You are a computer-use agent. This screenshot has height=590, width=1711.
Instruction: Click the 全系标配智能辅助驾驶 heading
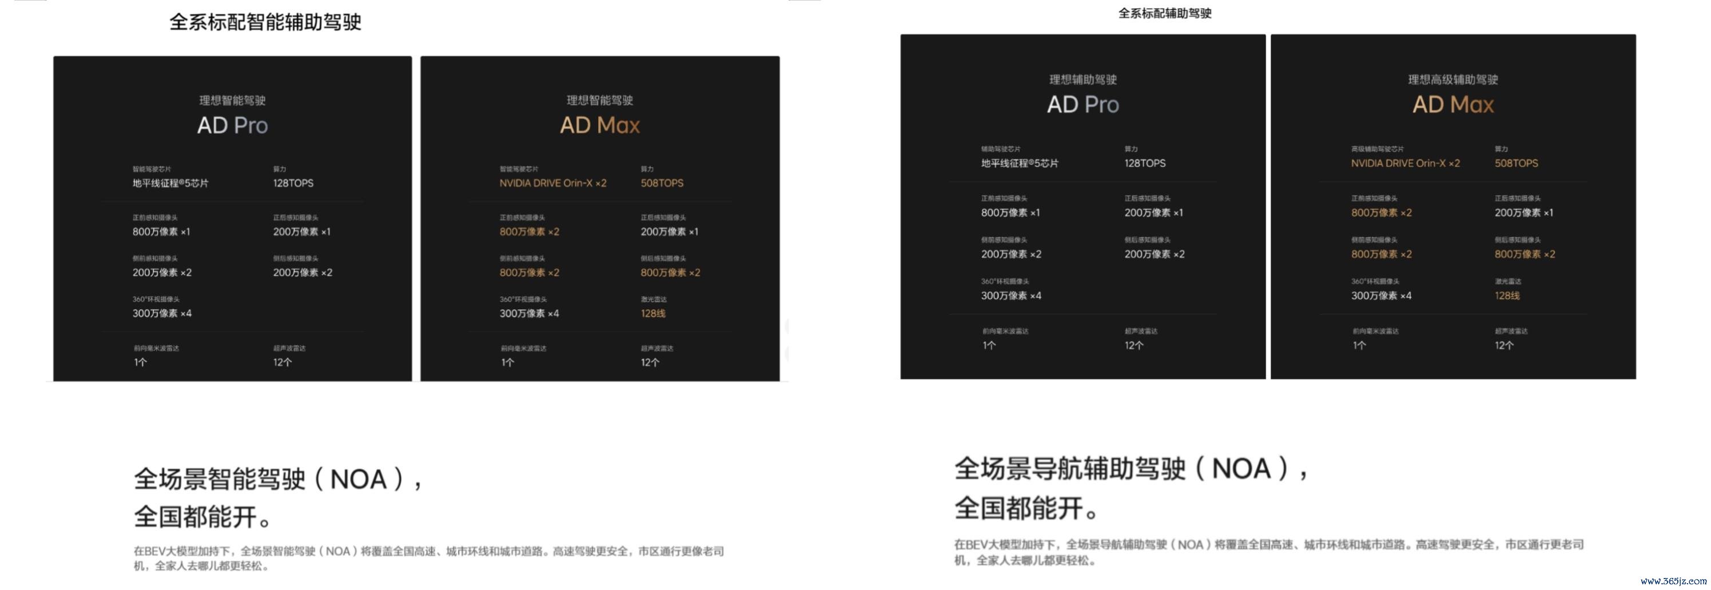[265, 22]
